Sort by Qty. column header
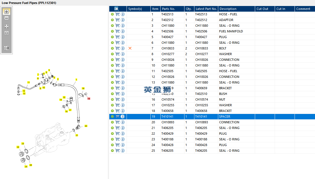This screenshot has width=315, height=179. click(x=189, y=9)
